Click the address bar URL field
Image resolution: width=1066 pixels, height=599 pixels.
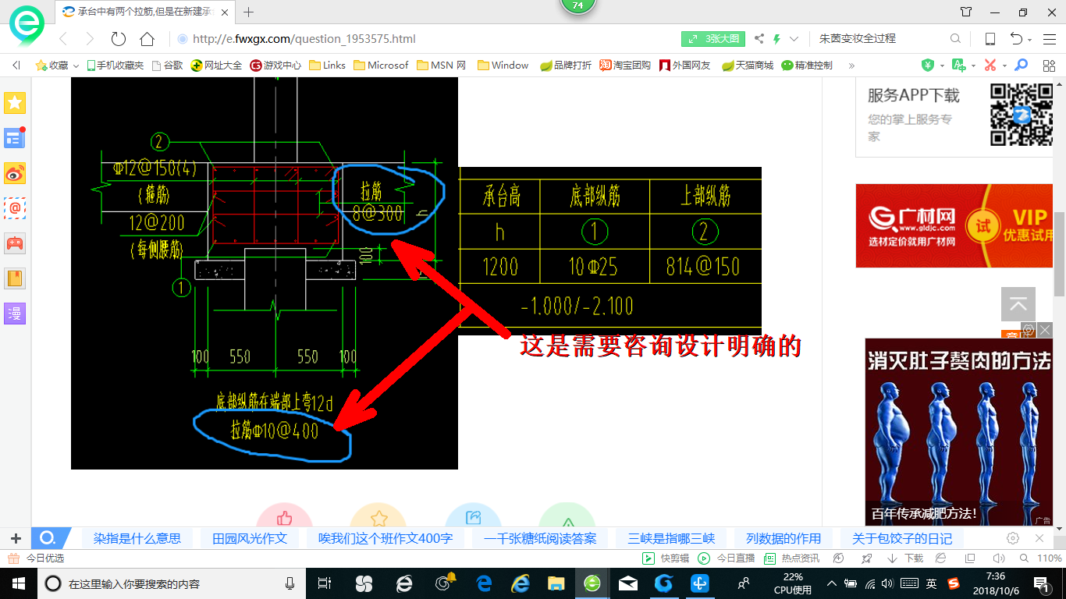tap(425, 39)
